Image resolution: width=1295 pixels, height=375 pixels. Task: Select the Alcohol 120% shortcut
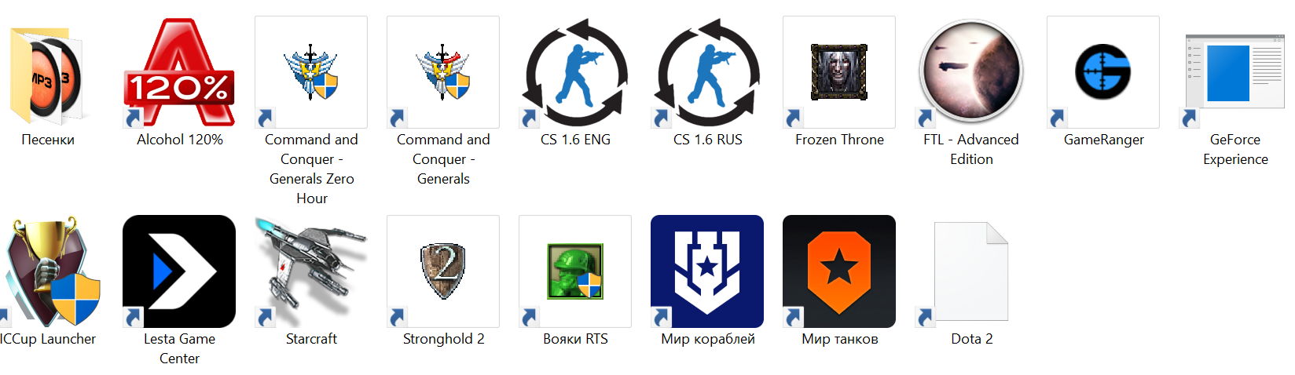(179, 72)
